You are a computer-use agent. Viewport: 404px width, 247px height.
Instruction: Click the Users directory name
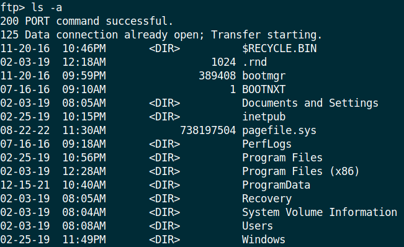pyautogui.click(x=258, y=226)
